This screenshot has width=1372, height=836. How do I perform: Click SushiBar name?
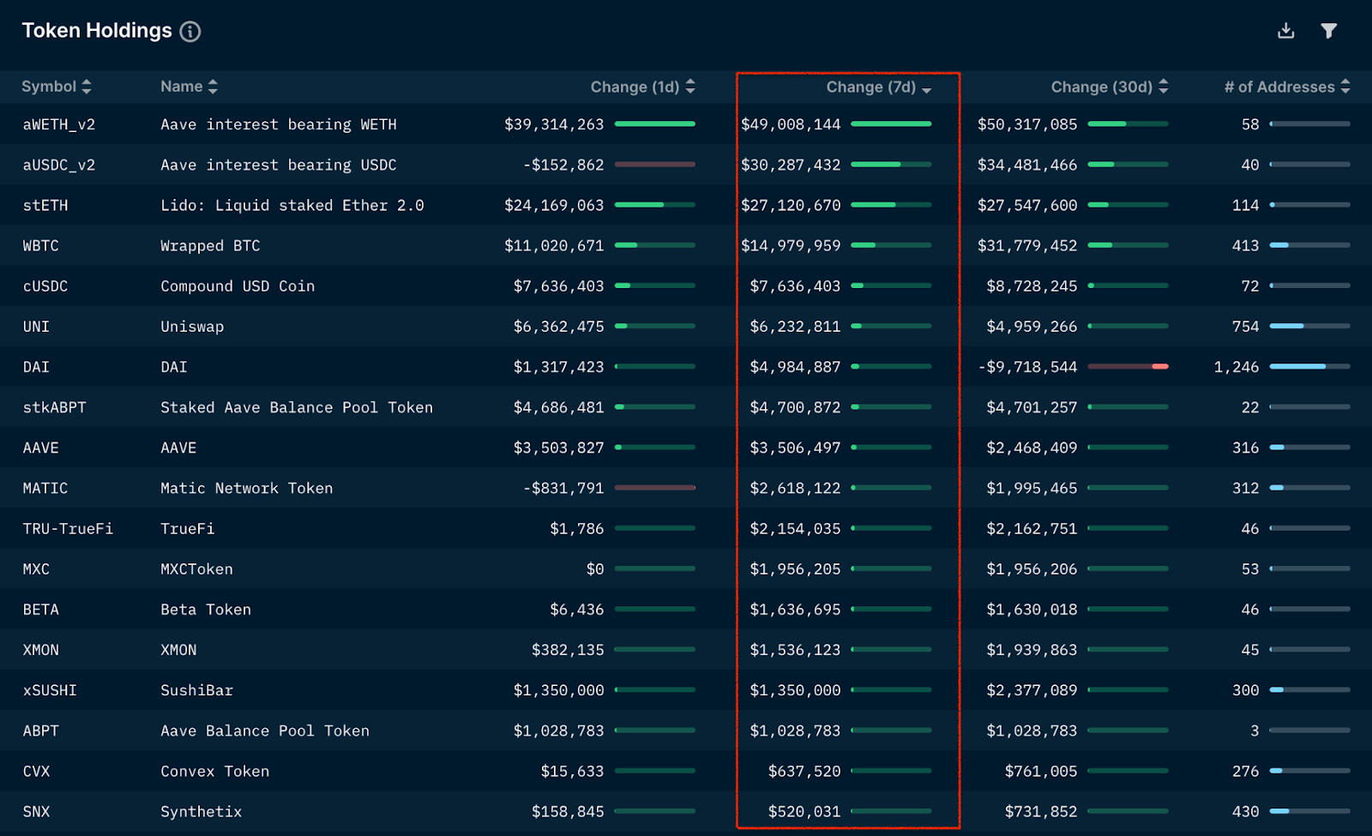(x=196, y=690)
